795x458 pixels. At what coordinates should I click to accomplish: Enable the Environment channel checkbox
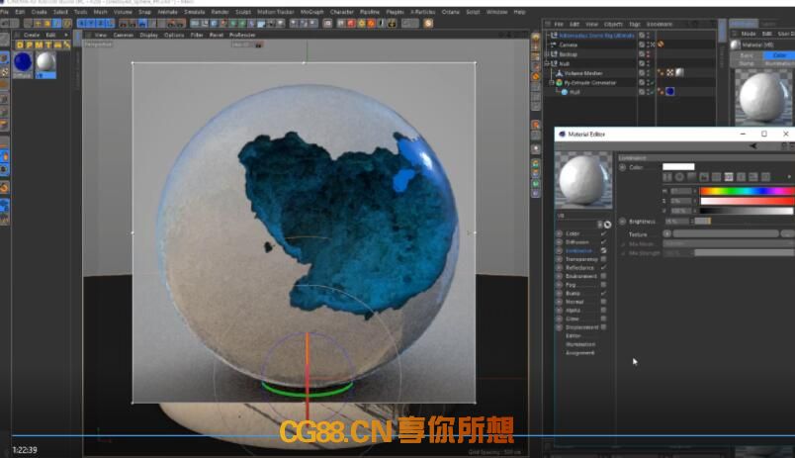pos(603,276)
